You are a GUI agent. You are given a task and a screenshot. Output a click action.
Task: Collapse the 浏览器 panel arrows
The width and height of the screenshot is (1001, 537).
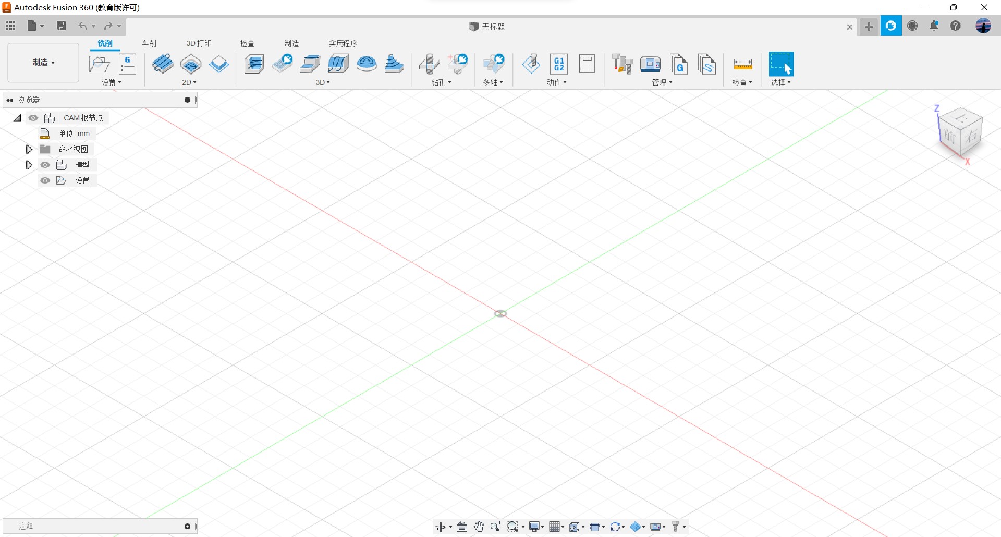(x=9, y=100)
